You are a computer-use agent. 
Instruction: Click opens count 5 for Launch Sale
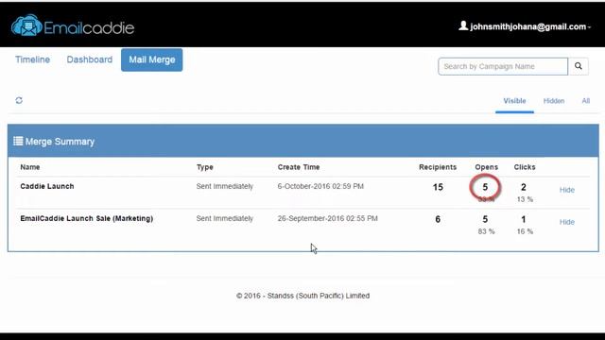point(485,219)
